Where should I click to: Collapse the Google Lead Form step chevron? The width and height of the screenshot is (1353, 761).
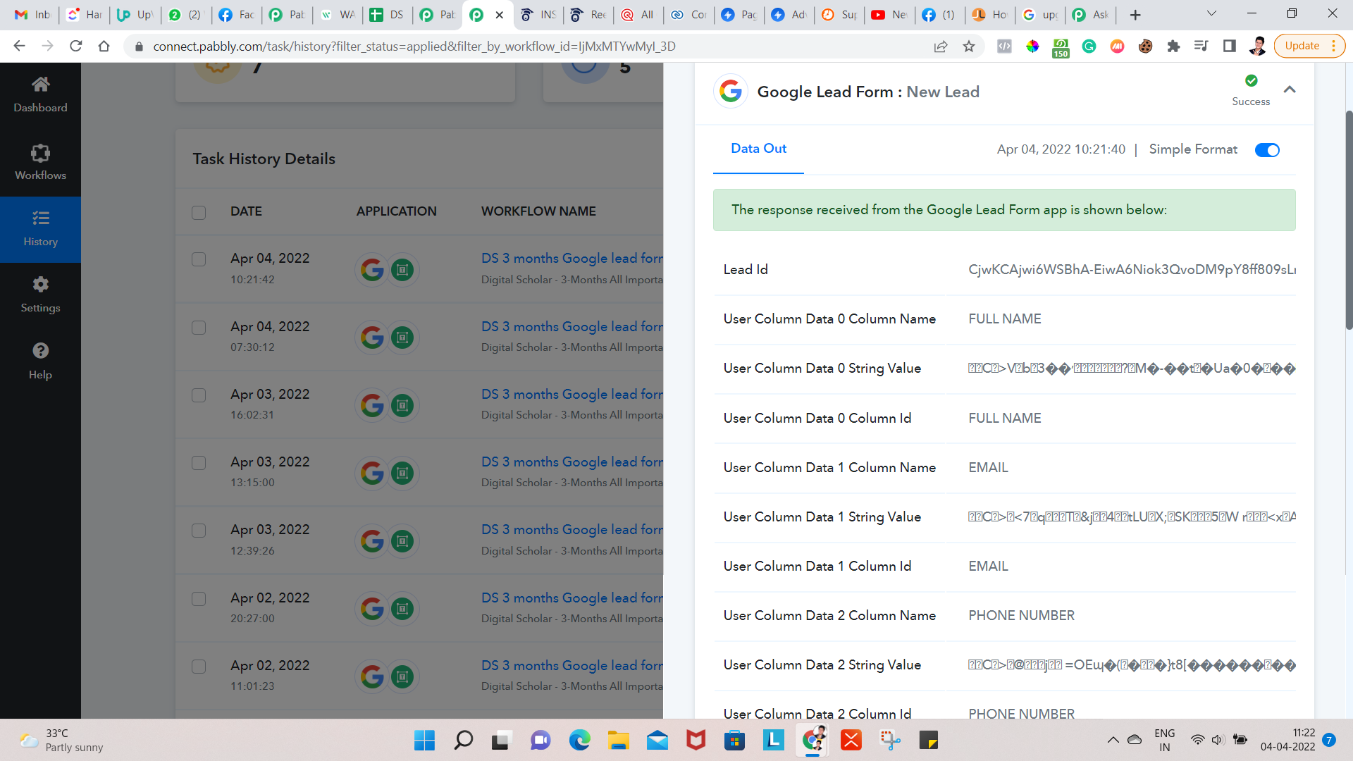click(1290, 89)
